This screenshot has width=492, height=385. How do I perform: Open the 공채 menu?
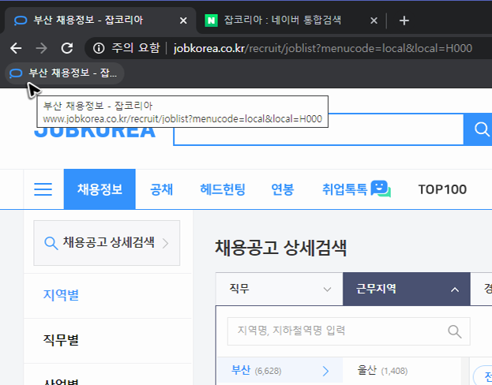click(x=162, y=189)
